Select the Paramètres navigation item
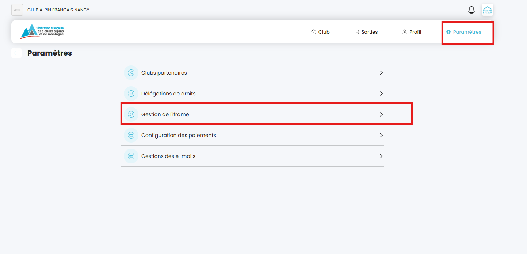This screenshot has height=254, width=527. [x=464, y=32]
